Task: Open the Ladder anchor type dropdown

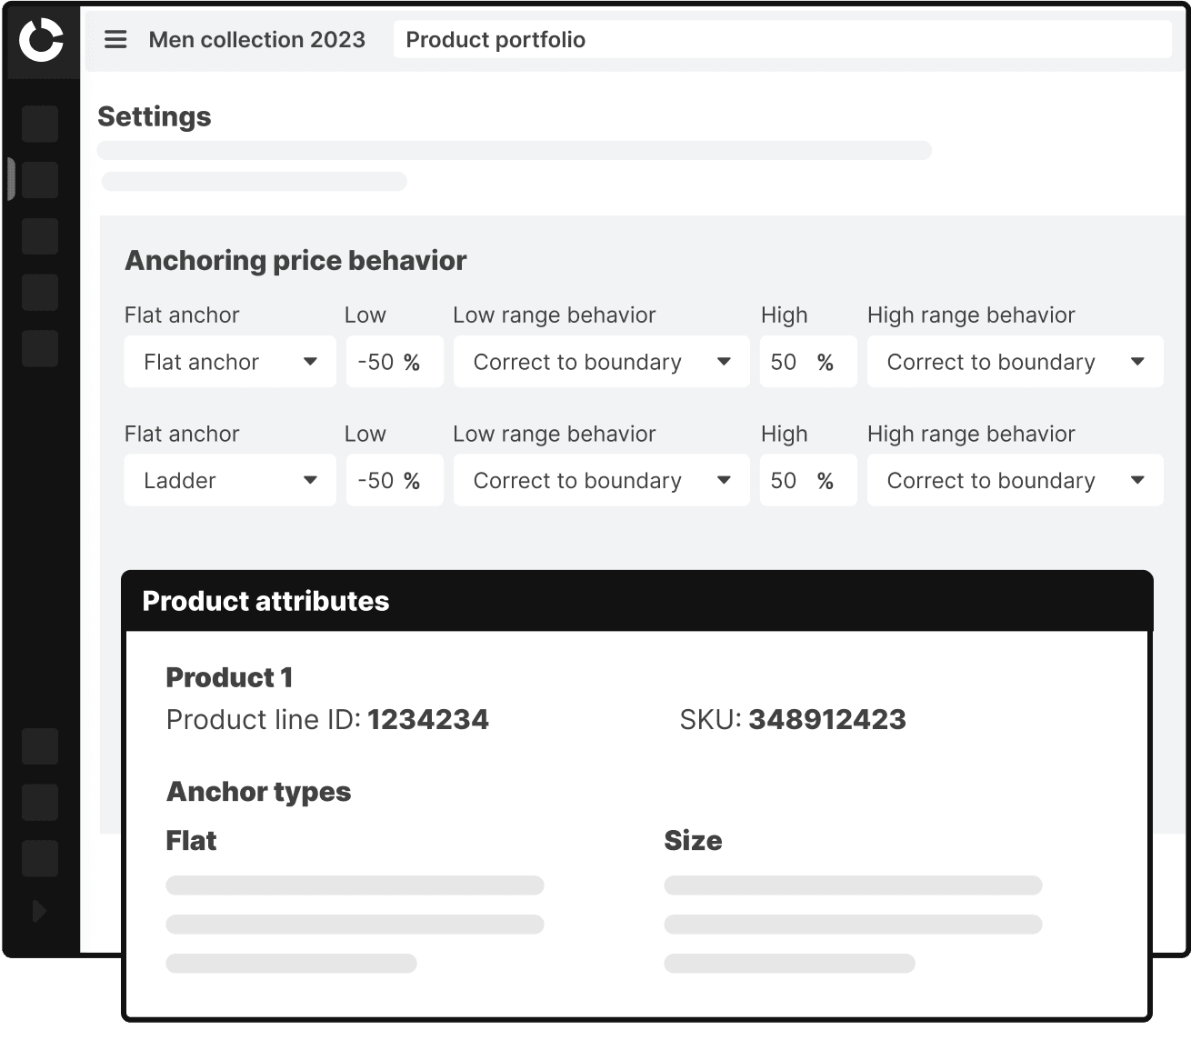Action: (229, 480)
